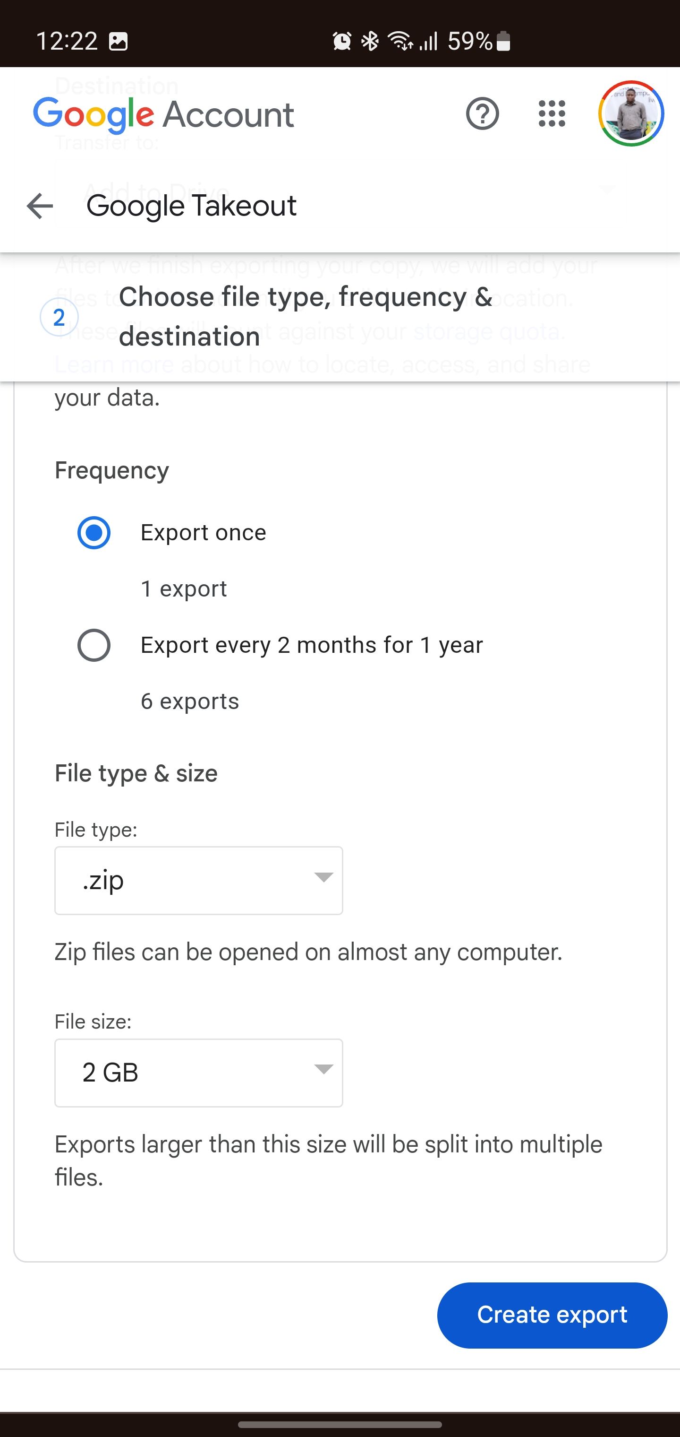Open the 2 GB file size dropdown
The height and width of the screenshot is (1437, 680).
click(198, 1073)
